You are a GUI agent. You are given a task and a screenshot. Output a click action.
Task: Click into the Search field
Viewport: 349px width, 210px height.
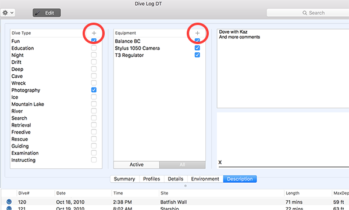point(308,13)
